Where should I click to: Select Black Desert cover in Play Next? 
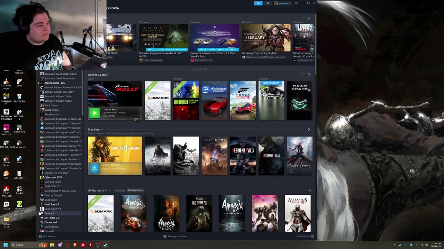(x=300, y=156)
